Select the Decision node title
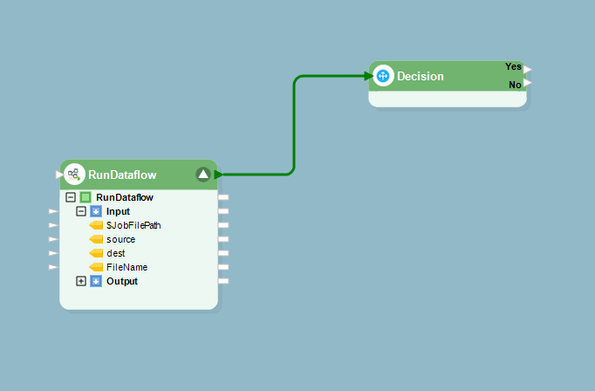 coord(421,76)
